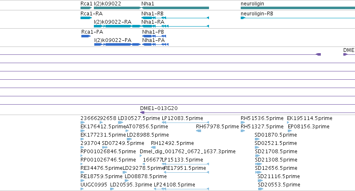Click the RH51327.5prime EST label
355x191 pixels.
point(262,127)
